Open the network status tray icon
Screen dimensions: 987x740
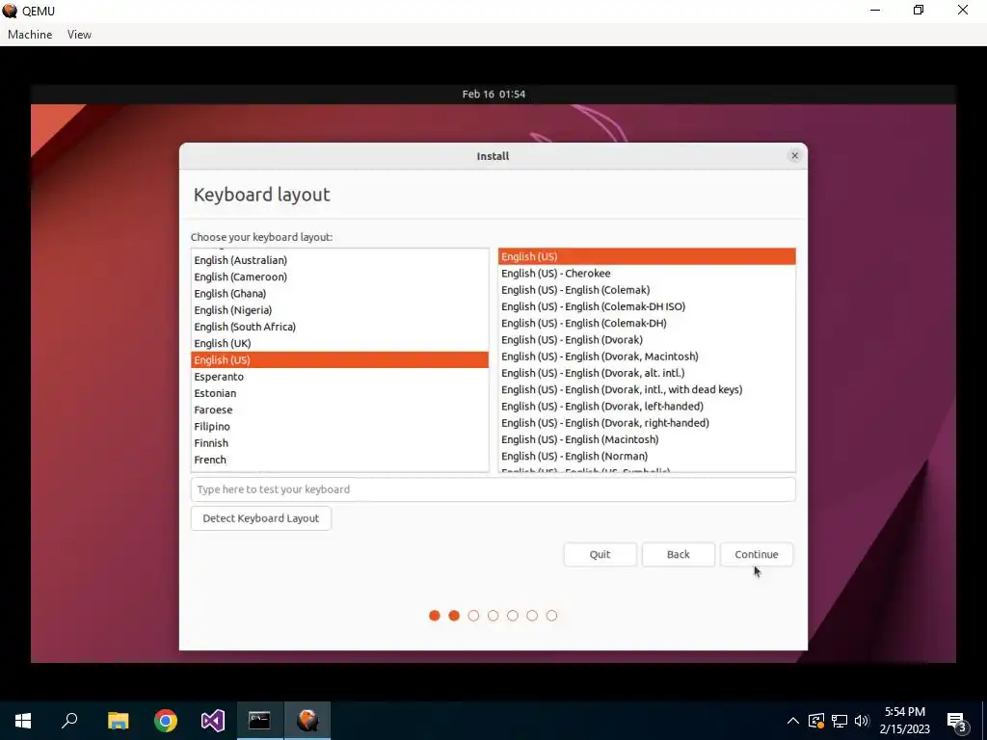(x=840, y=721)
